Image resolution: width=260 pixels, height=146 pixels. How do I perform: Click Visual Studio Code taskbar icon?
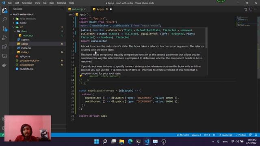147,142
